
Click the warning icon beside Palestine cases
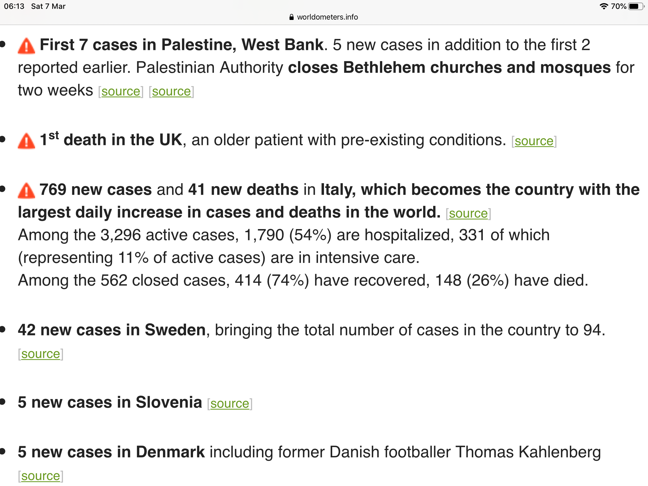pos(26,46)
